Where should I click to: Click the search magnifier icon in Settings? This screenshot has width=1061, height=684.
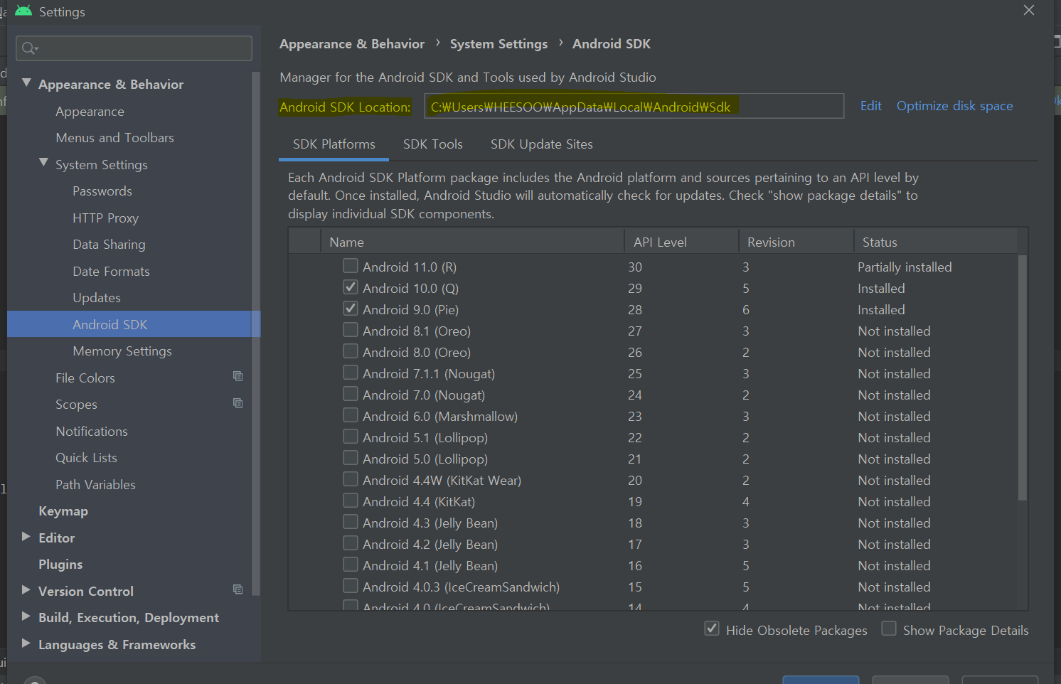pyautogui.click(x=29, y=48)
